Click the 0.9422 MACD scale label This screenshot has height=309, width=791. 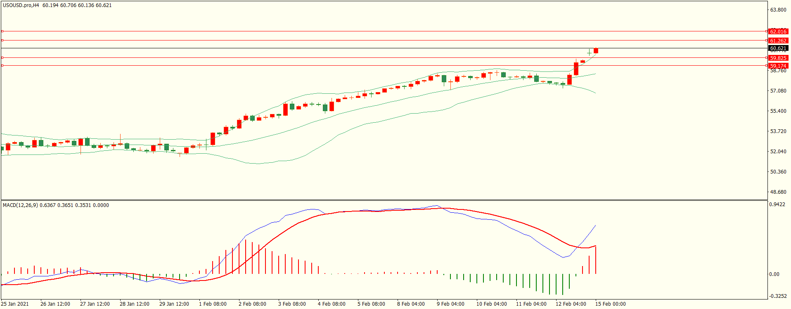[x=777, y=204]
